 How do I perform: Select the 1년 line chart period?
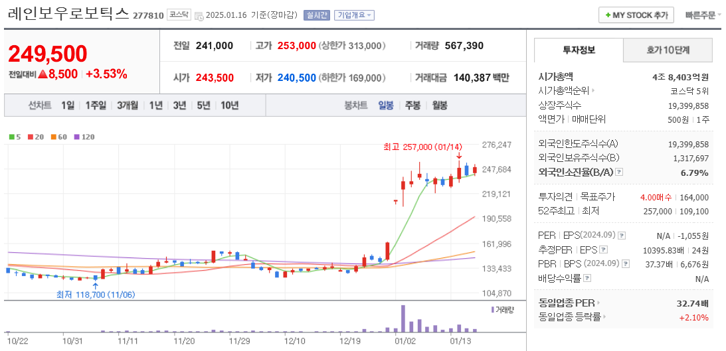point(155,105)
